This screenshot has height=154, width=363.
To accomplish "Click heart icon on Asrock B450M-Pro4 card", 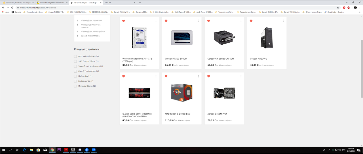I will [x=209, y=76].
